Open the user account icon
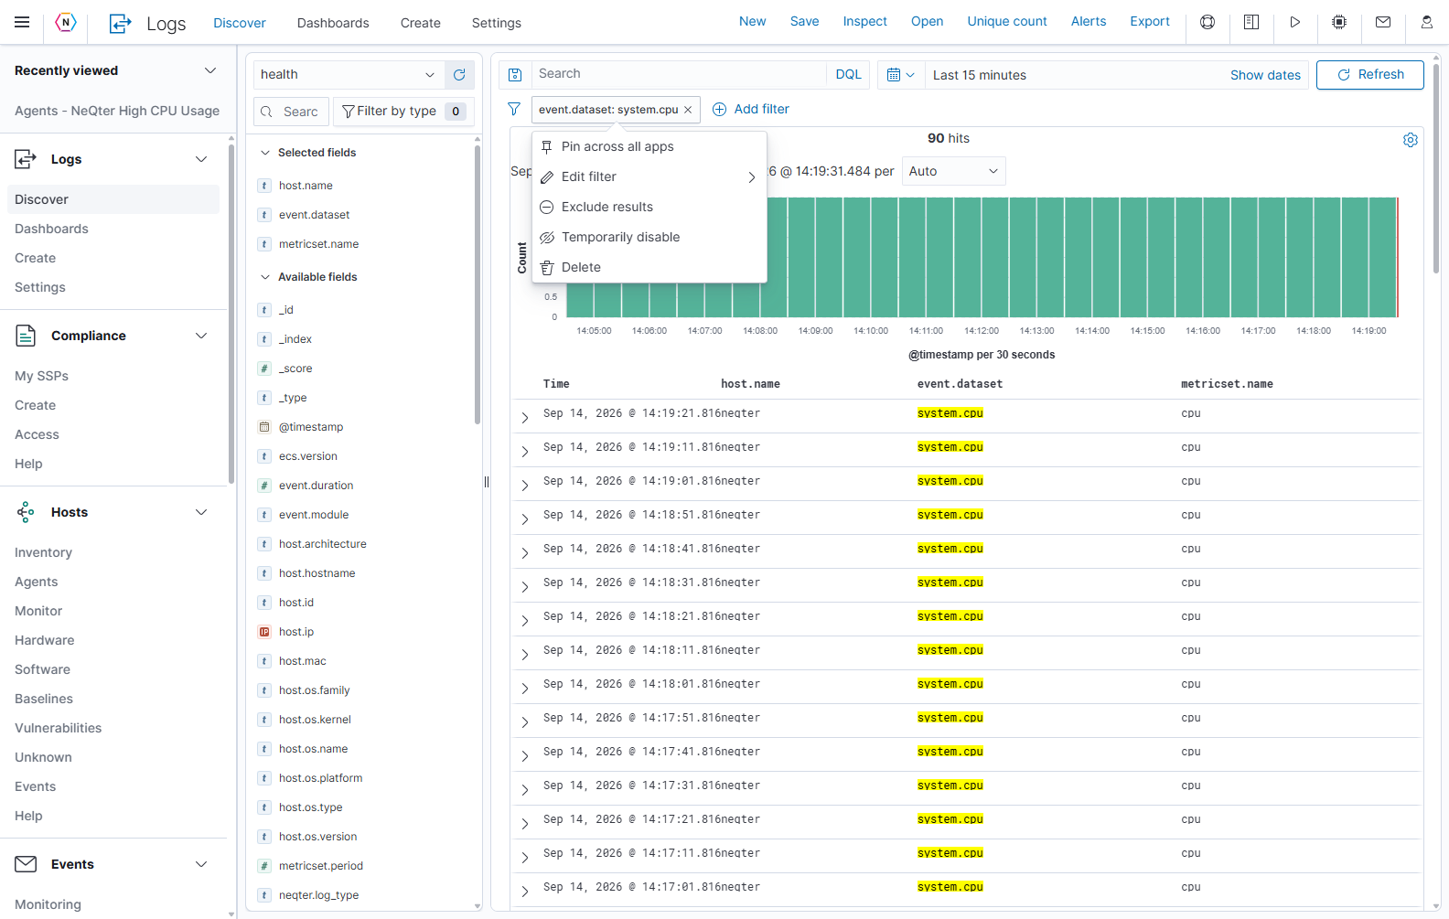This screenshot has width=1449, height=919. (1427, 22)
